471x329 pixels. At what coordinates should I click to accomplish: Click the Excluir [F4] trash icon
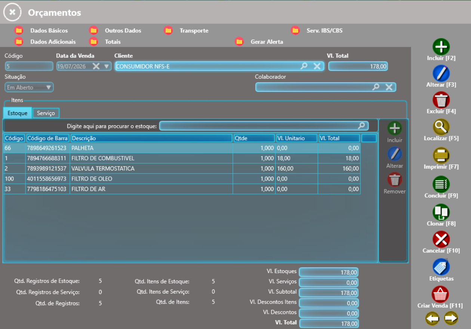pos(441,100)
